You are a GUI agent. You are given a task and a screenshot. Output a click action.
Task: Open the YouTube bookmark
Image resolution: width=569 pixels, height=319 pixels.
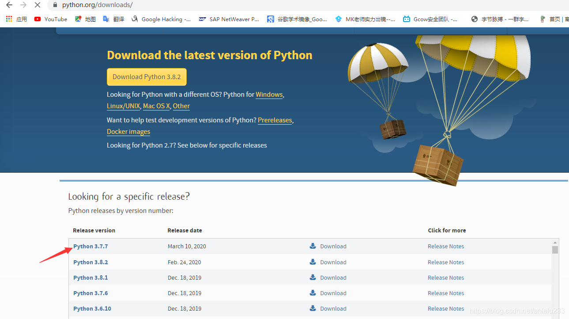51,19
